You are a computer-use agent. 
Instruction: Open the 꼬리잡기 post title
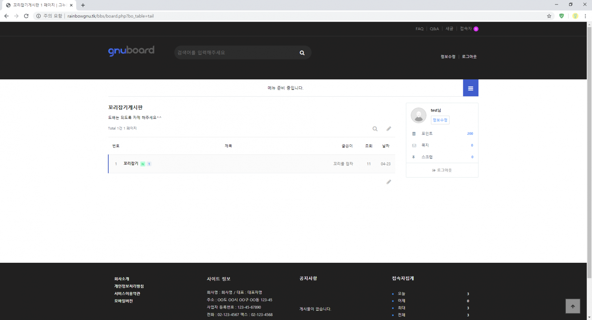click(x=131, y=164)
